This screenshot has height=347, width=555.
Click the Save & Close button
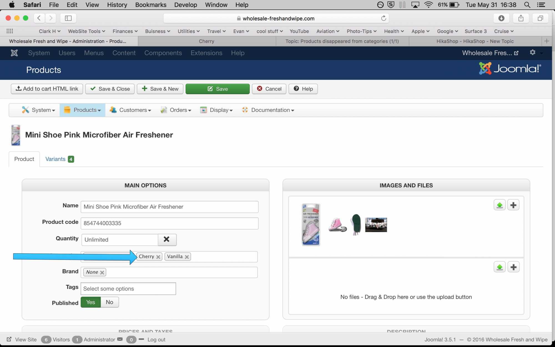(x=110, y=89)
